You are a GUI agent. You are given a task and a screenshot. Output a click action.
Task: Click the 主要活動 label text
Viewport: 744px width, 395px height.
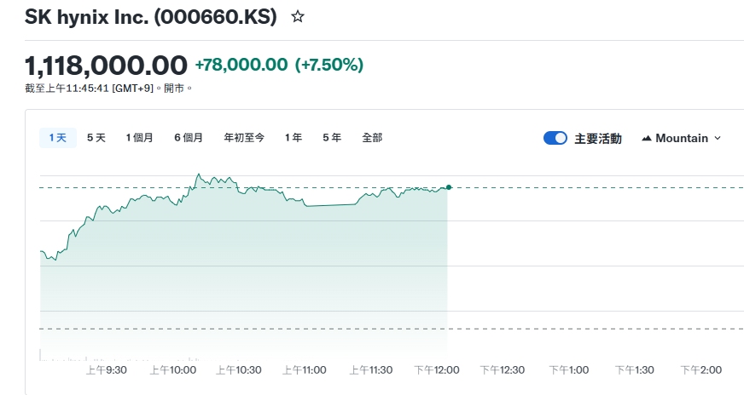(x=598, y=138)
